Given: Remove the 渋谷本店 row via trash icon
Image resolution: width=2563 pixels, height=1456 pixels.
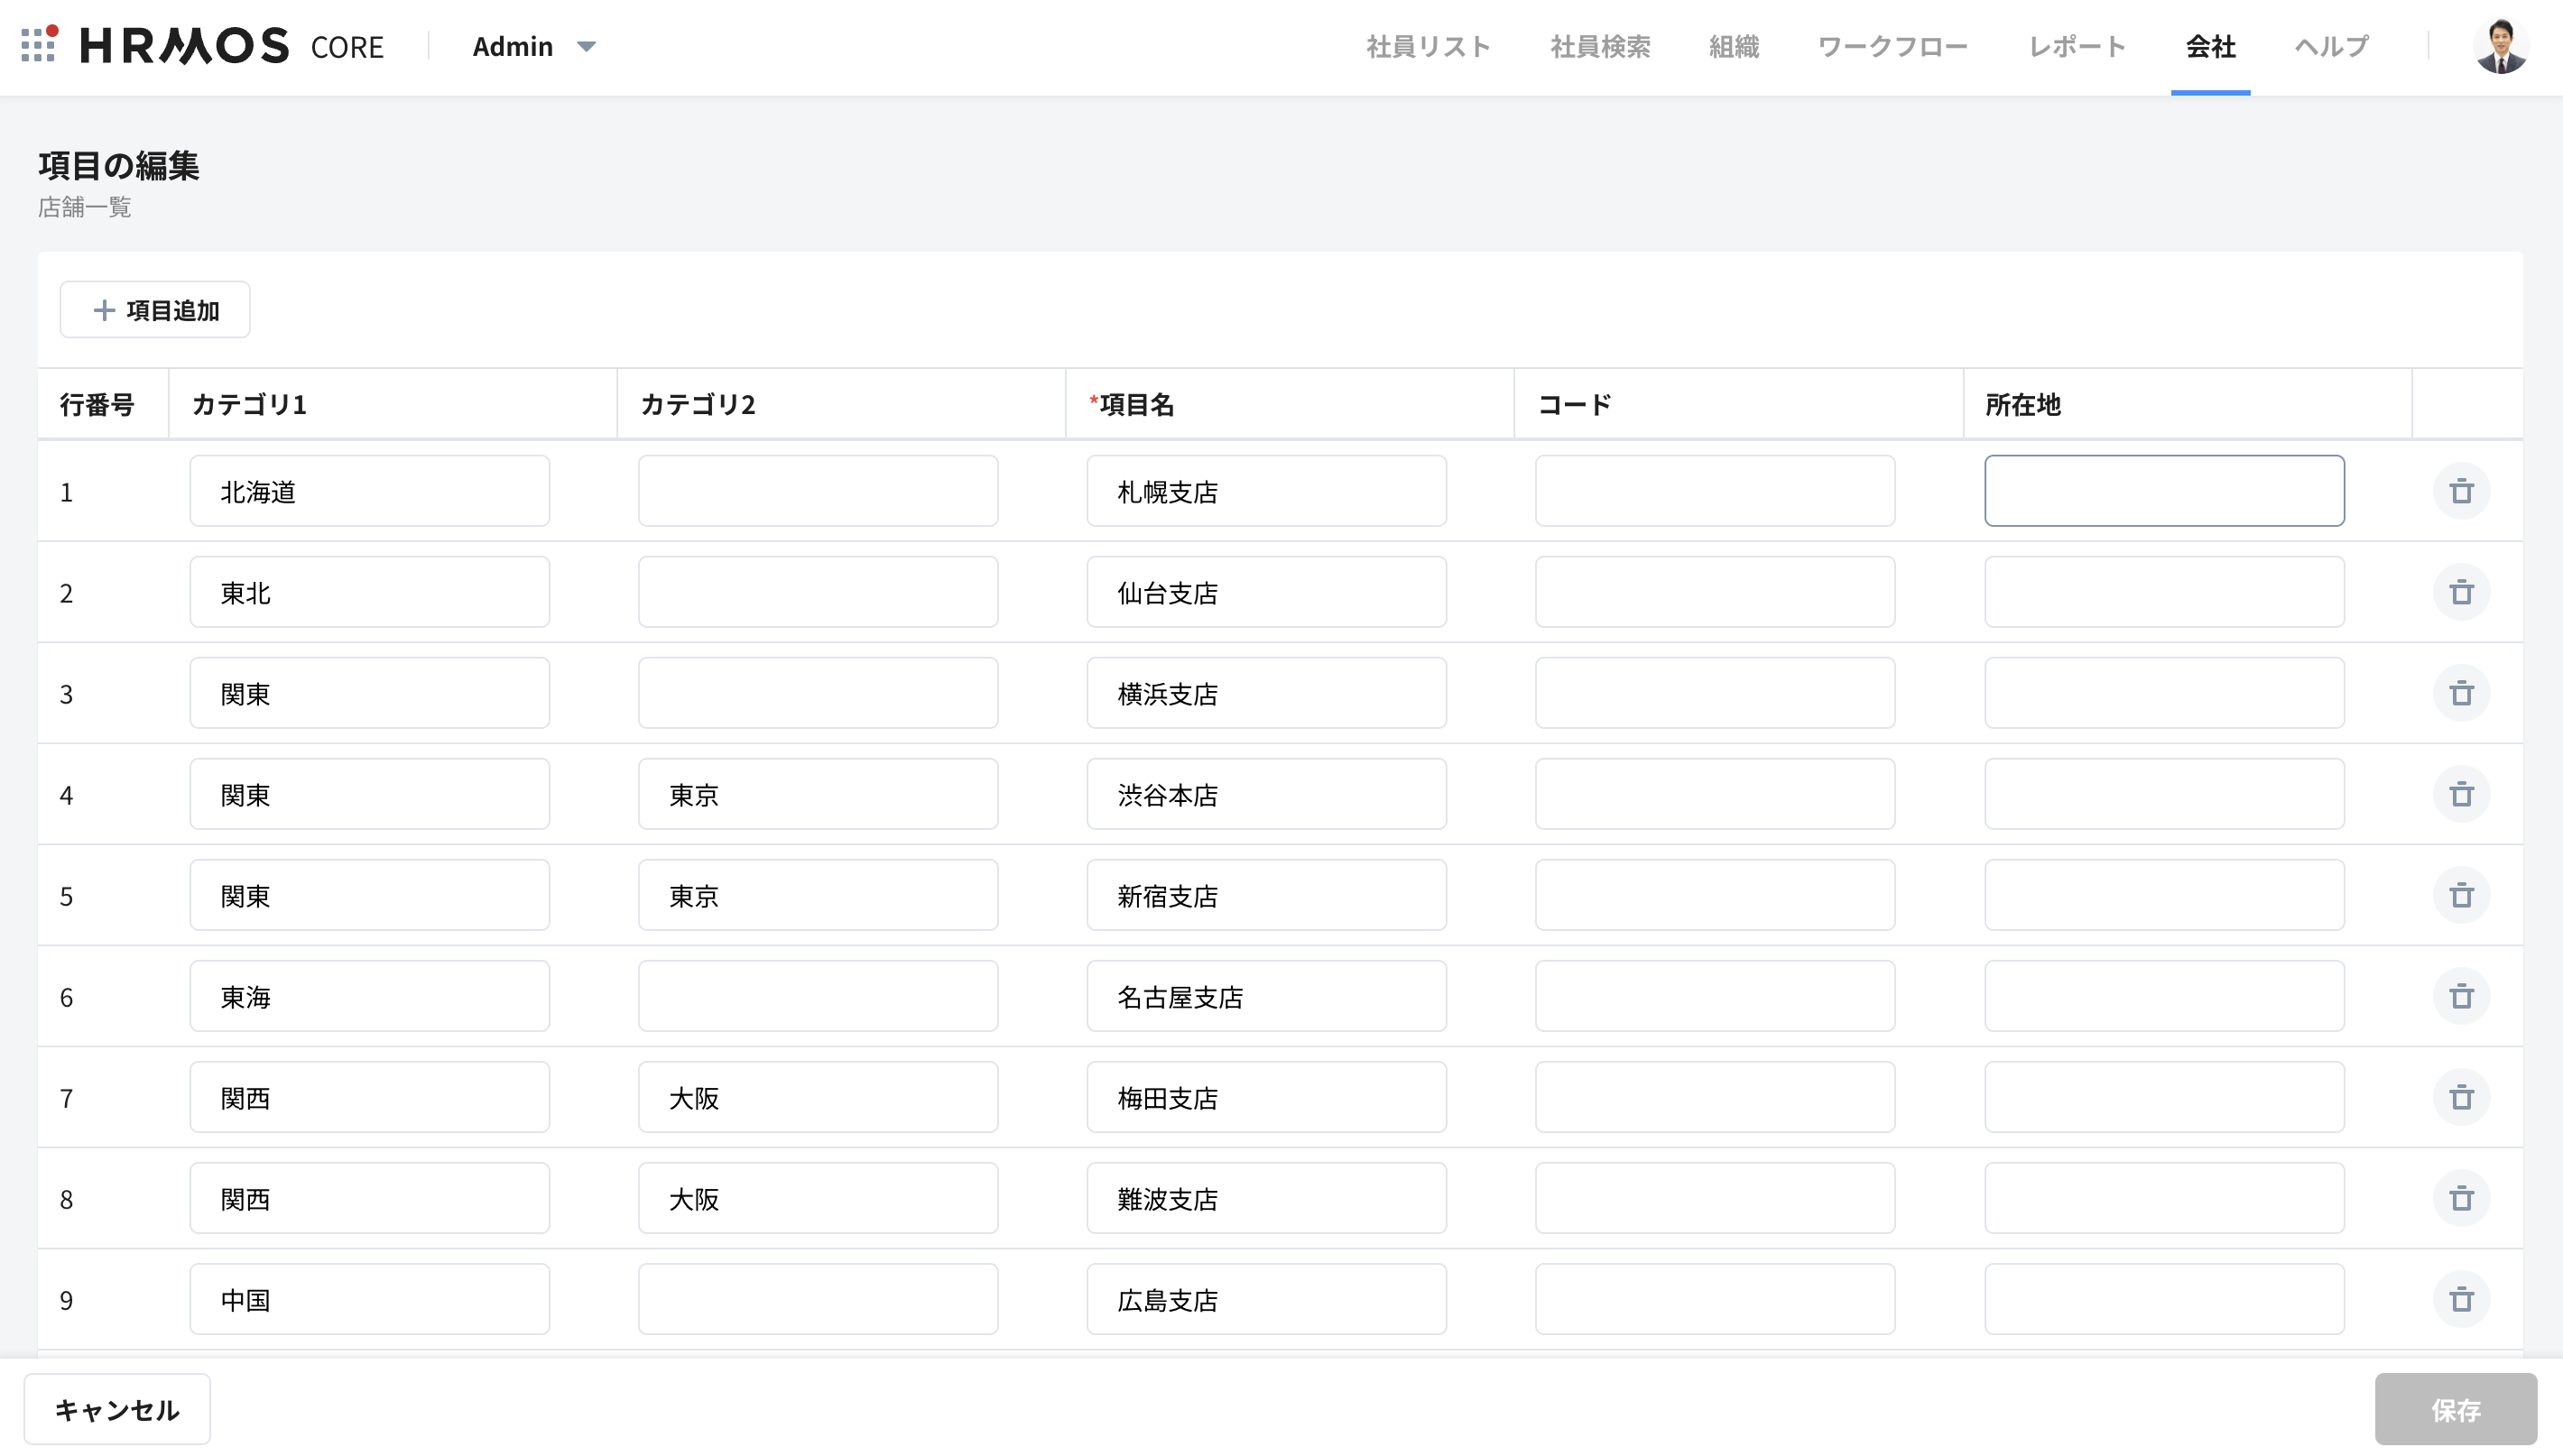Looking at the screenshot, I should pyautogui.click(x=2461, y=794).
